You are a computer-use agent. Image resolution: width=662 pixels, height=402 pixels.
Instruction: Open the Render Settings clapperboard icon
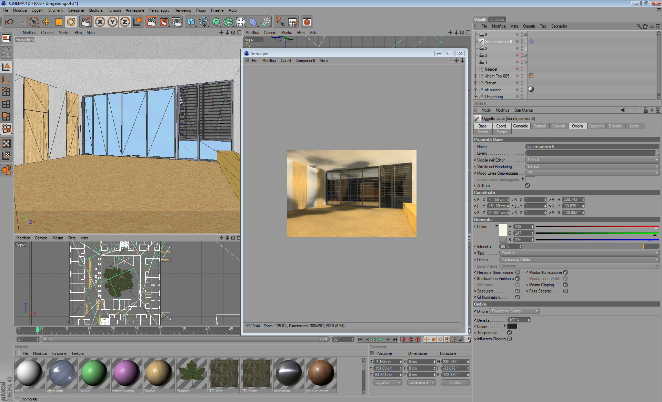pos(177,22)
